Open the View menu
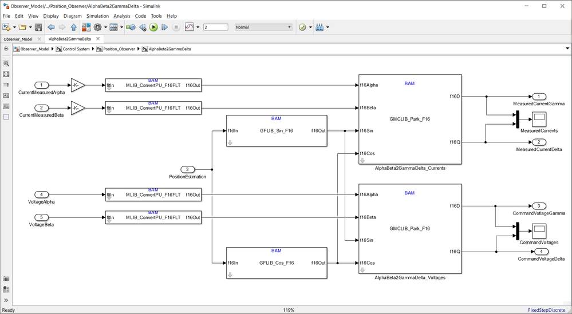This screenshot has height=314, width=572. pyautogui.click(x=33, y=16)
